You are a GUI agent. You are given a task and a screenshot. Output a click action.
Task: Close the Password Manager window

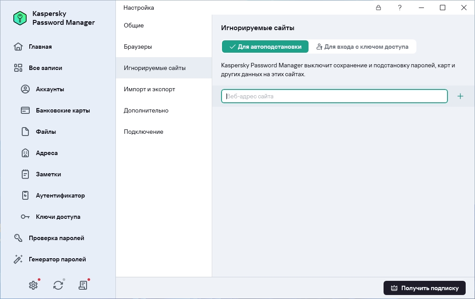click(464, 8)
